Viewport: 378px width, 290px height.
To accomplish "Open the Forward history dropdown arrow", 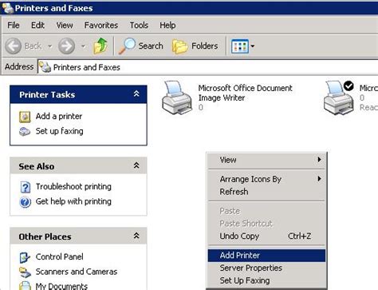I will pos(83,46).
